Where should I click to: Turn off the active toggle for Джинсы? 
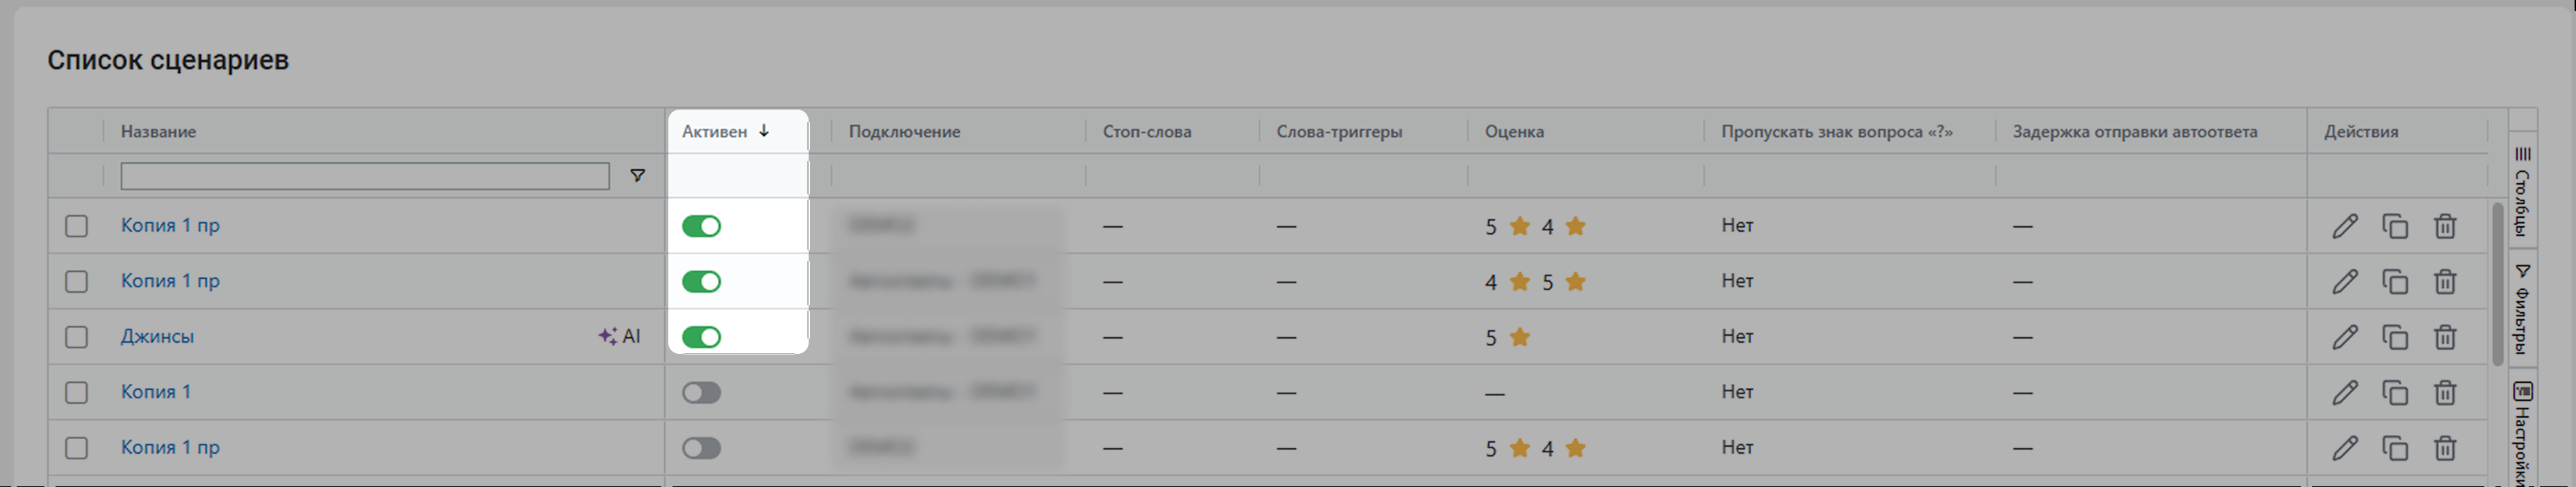point(701,337)
